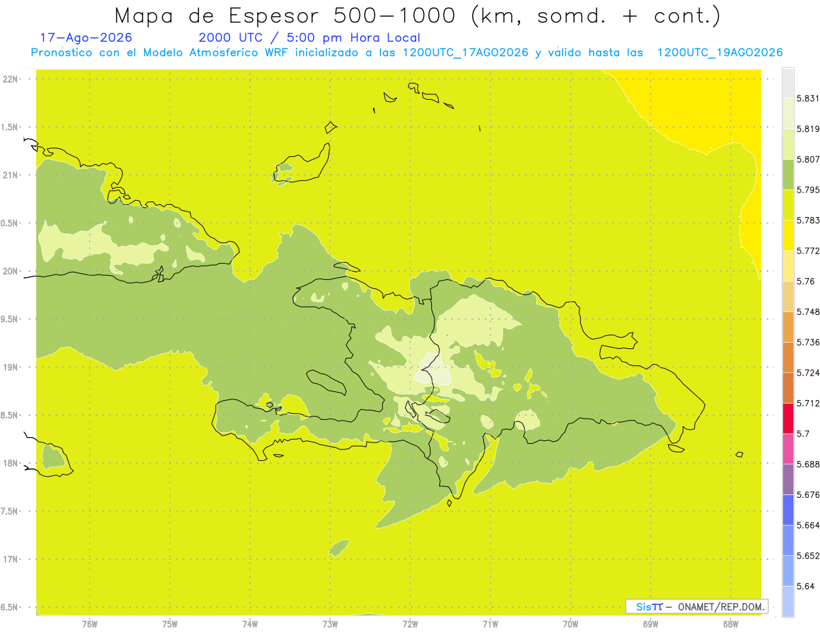820x633 pixels.
Task: Click the legend value 5.664
Action: [x=808, y=525]
